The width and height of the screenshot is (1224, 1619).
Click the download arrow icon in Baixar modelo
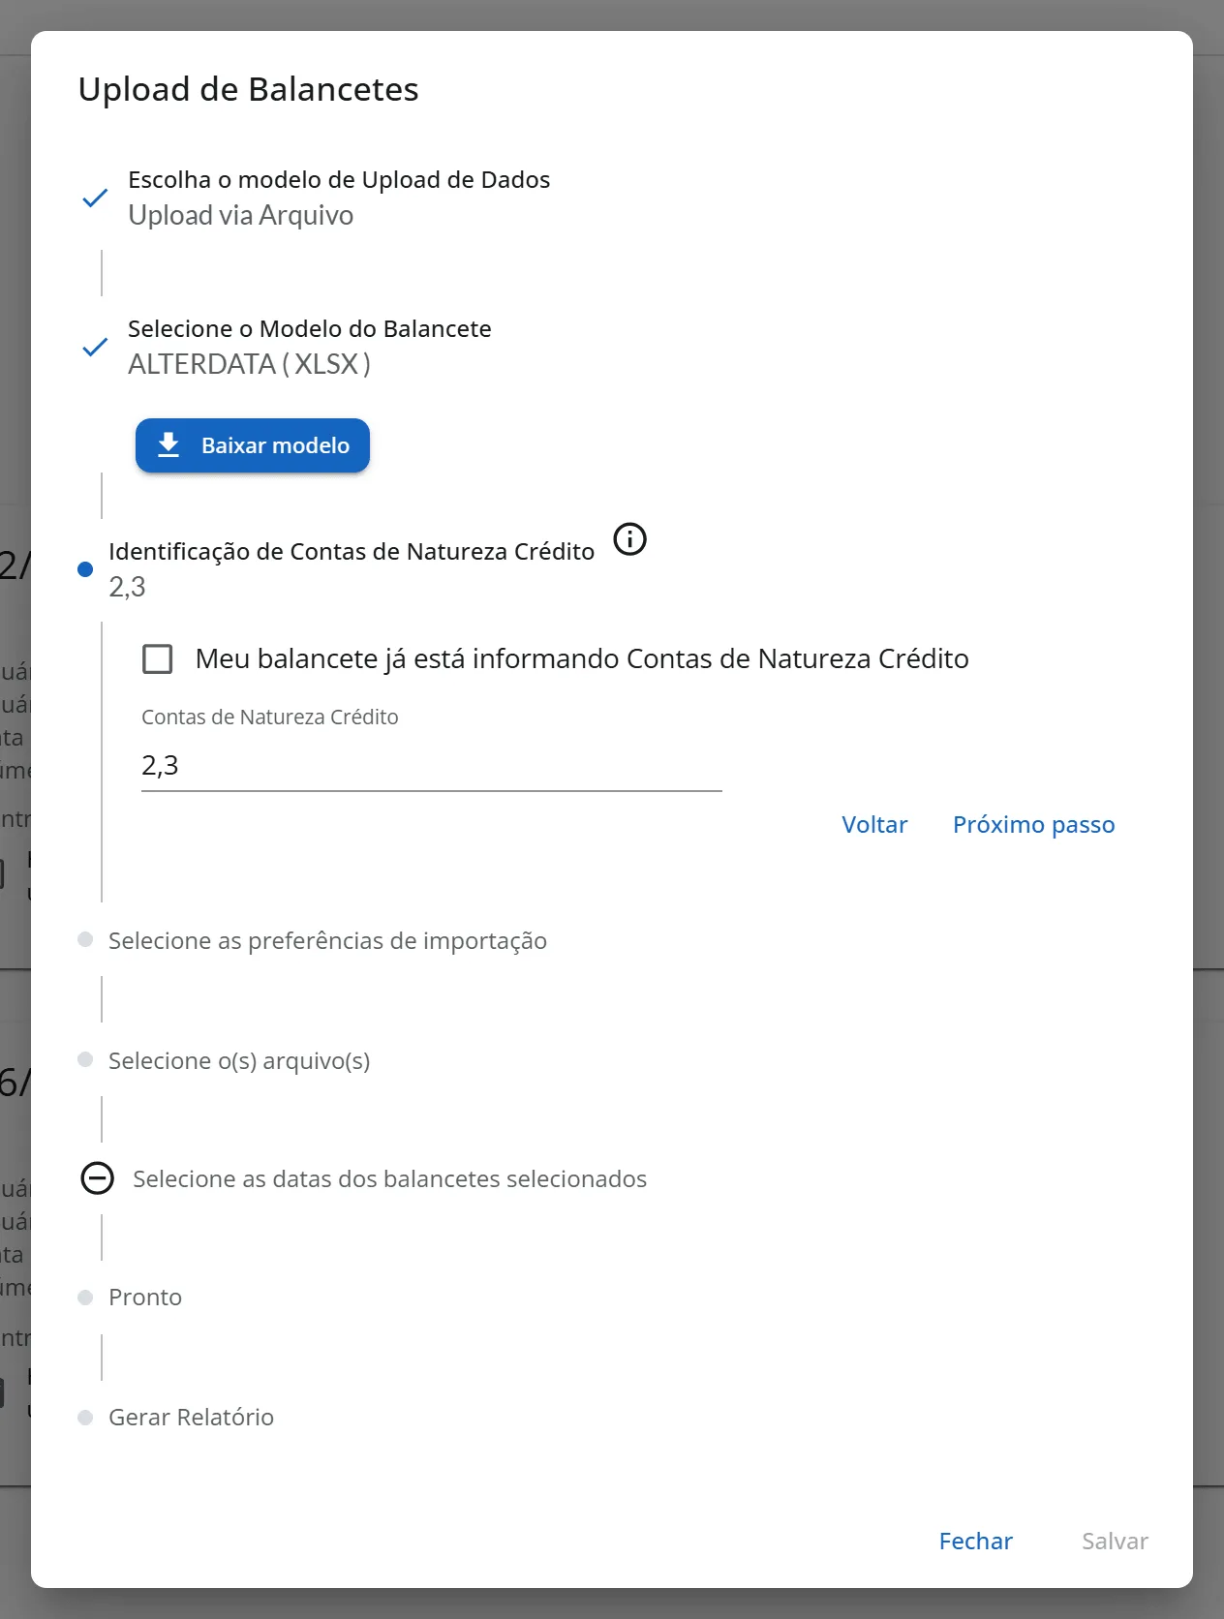coord(168,445)
